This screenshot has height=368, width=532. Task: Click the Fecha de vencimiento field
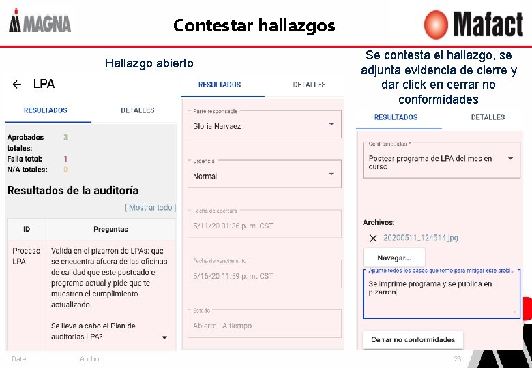click(265, 274)
